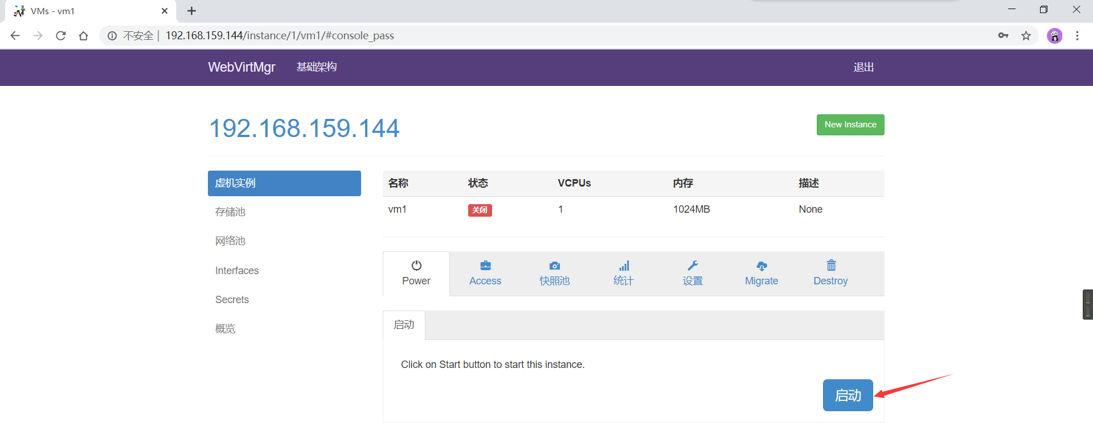1093x447 pixels.
Task: Click the address bar URL
Action: 280,36
